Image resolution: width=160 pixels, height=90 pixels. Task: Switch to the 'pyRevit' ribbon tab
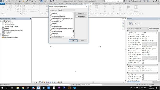(x=111, y=4)
